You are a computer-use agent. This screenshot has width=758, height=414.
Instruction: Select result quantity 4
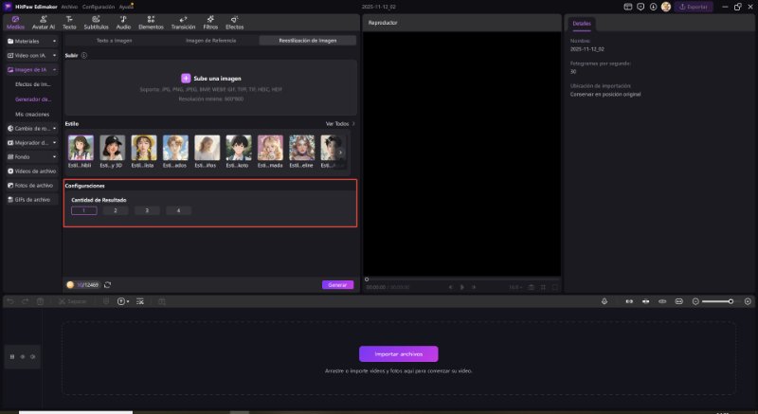(178, 210)
